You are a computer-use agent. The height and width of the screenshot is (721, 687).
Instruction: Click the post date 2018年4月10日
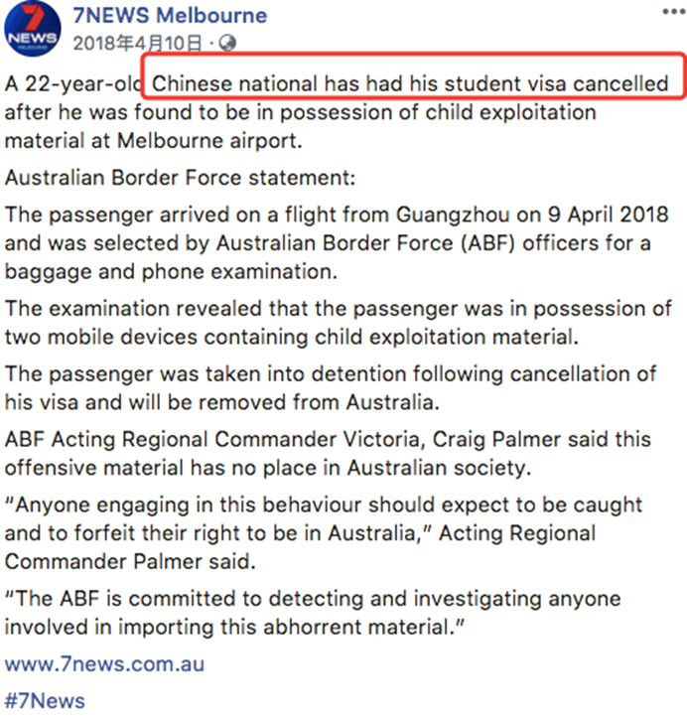139,43
